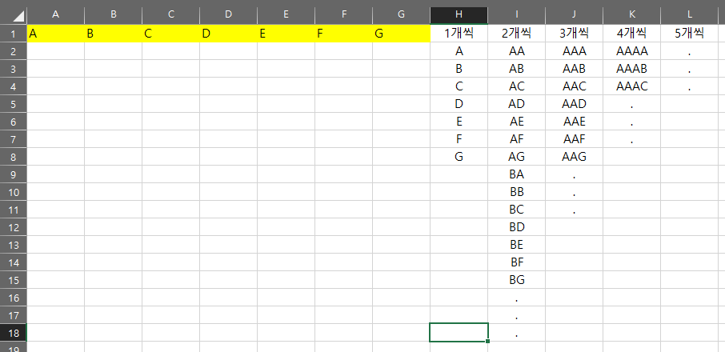The height and width of the screenshot is (352, 725).
Task: Select column E header
Action: [286, 16]
